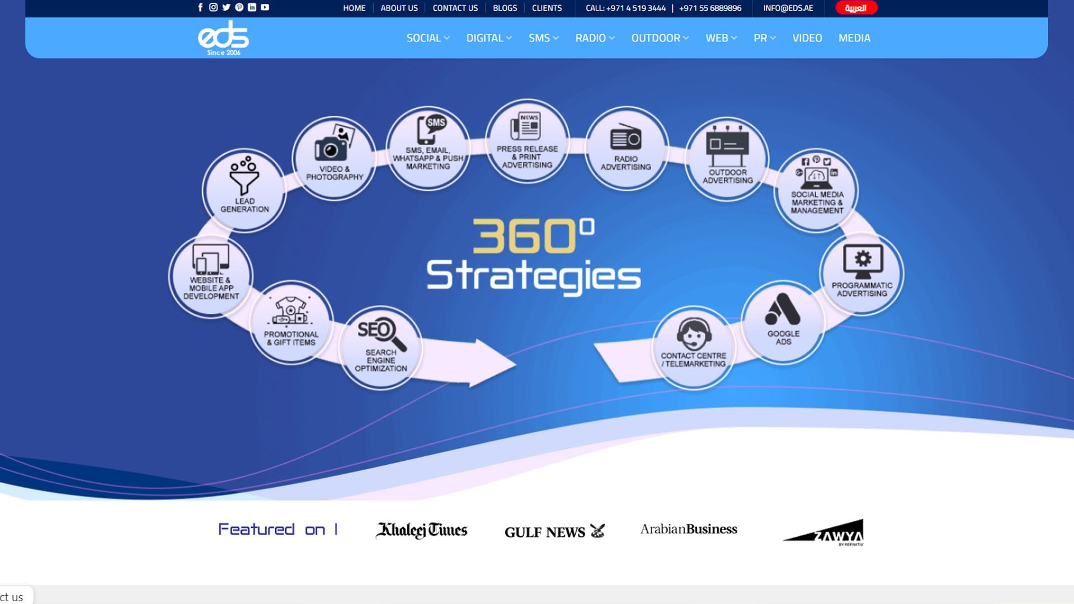
Task: Select the Website & Mobile App Development circle
Action: (211, 276)
